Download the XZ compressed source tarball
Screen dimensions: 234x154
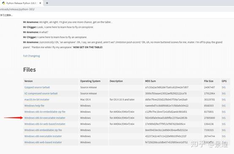[41, 93]
